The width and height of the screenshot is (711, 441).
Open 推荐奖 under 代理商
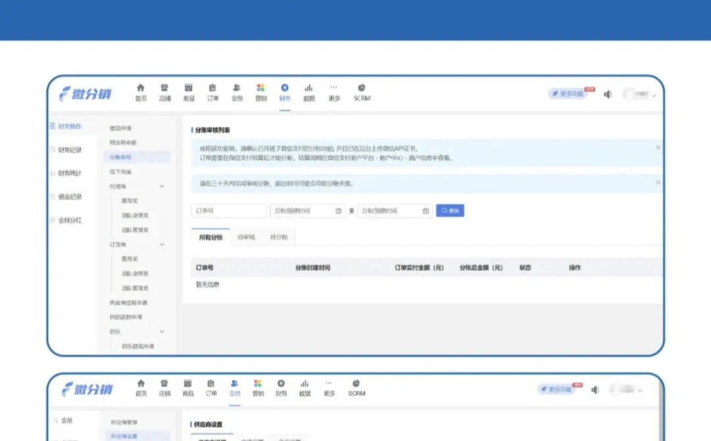pyautogui.click(x=130, y=201)
